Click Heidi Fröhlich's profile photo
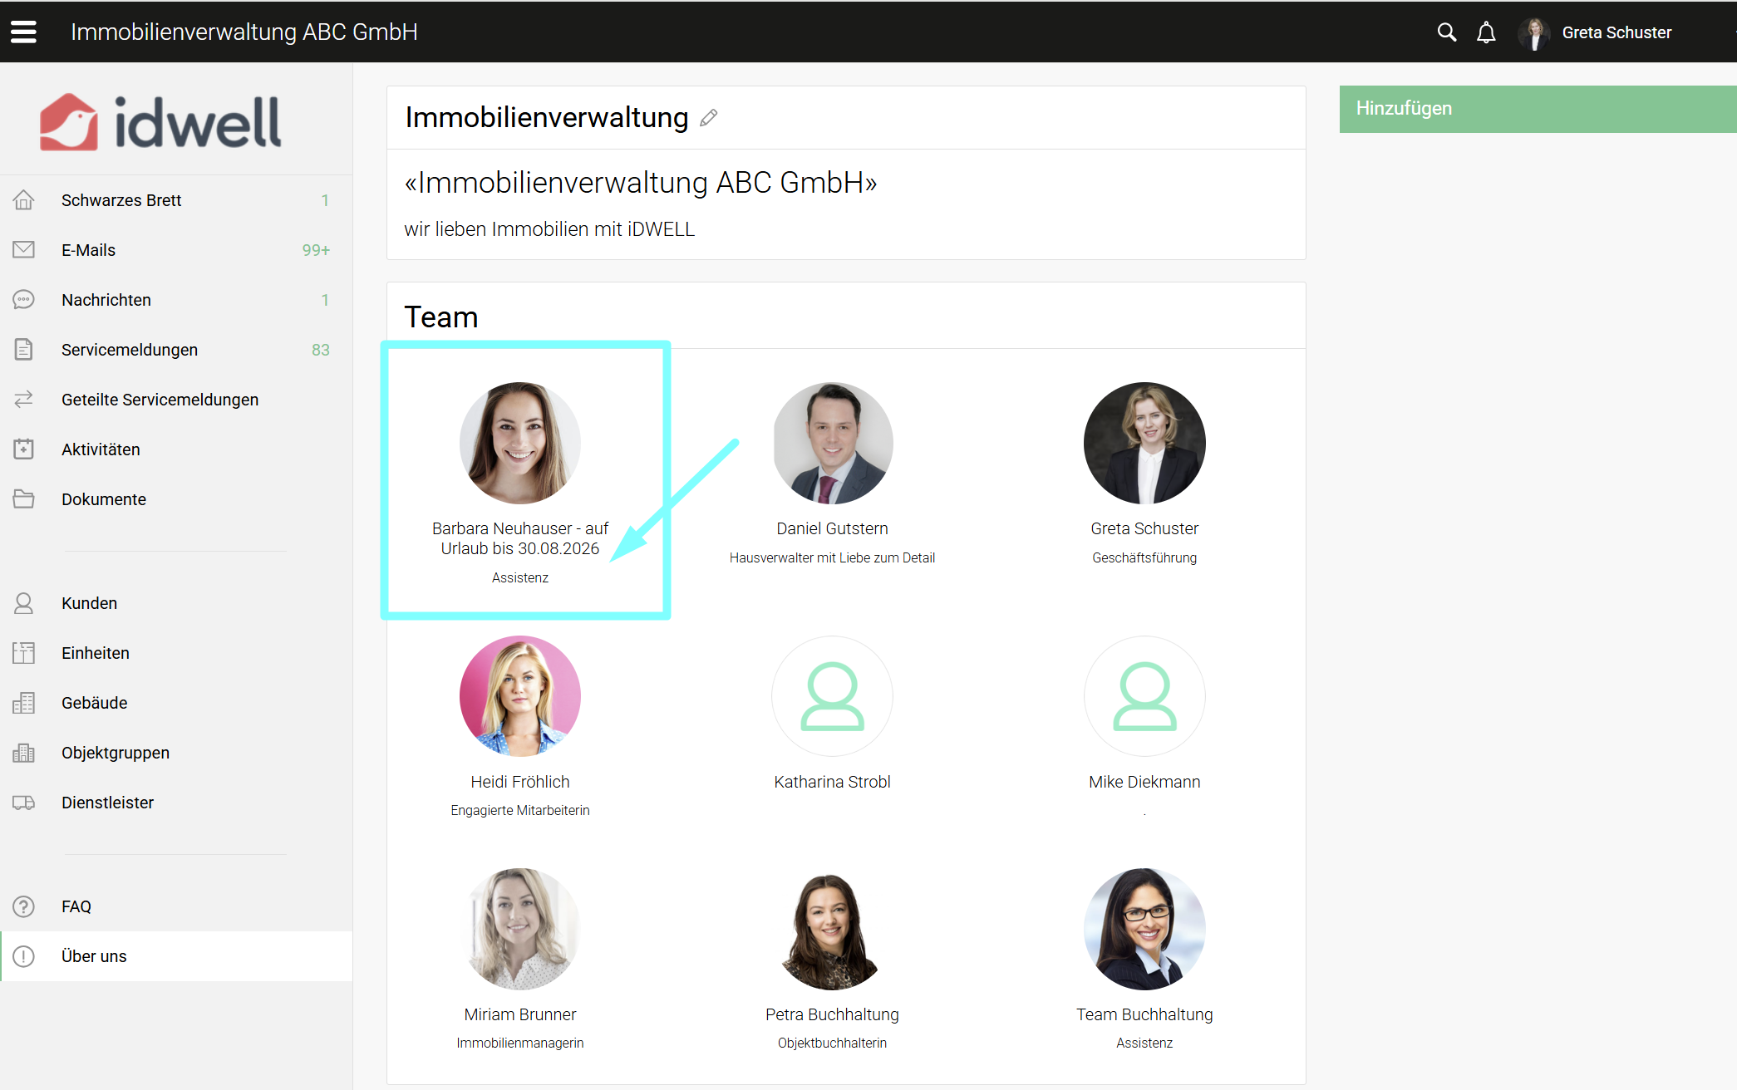 (520, 696)
